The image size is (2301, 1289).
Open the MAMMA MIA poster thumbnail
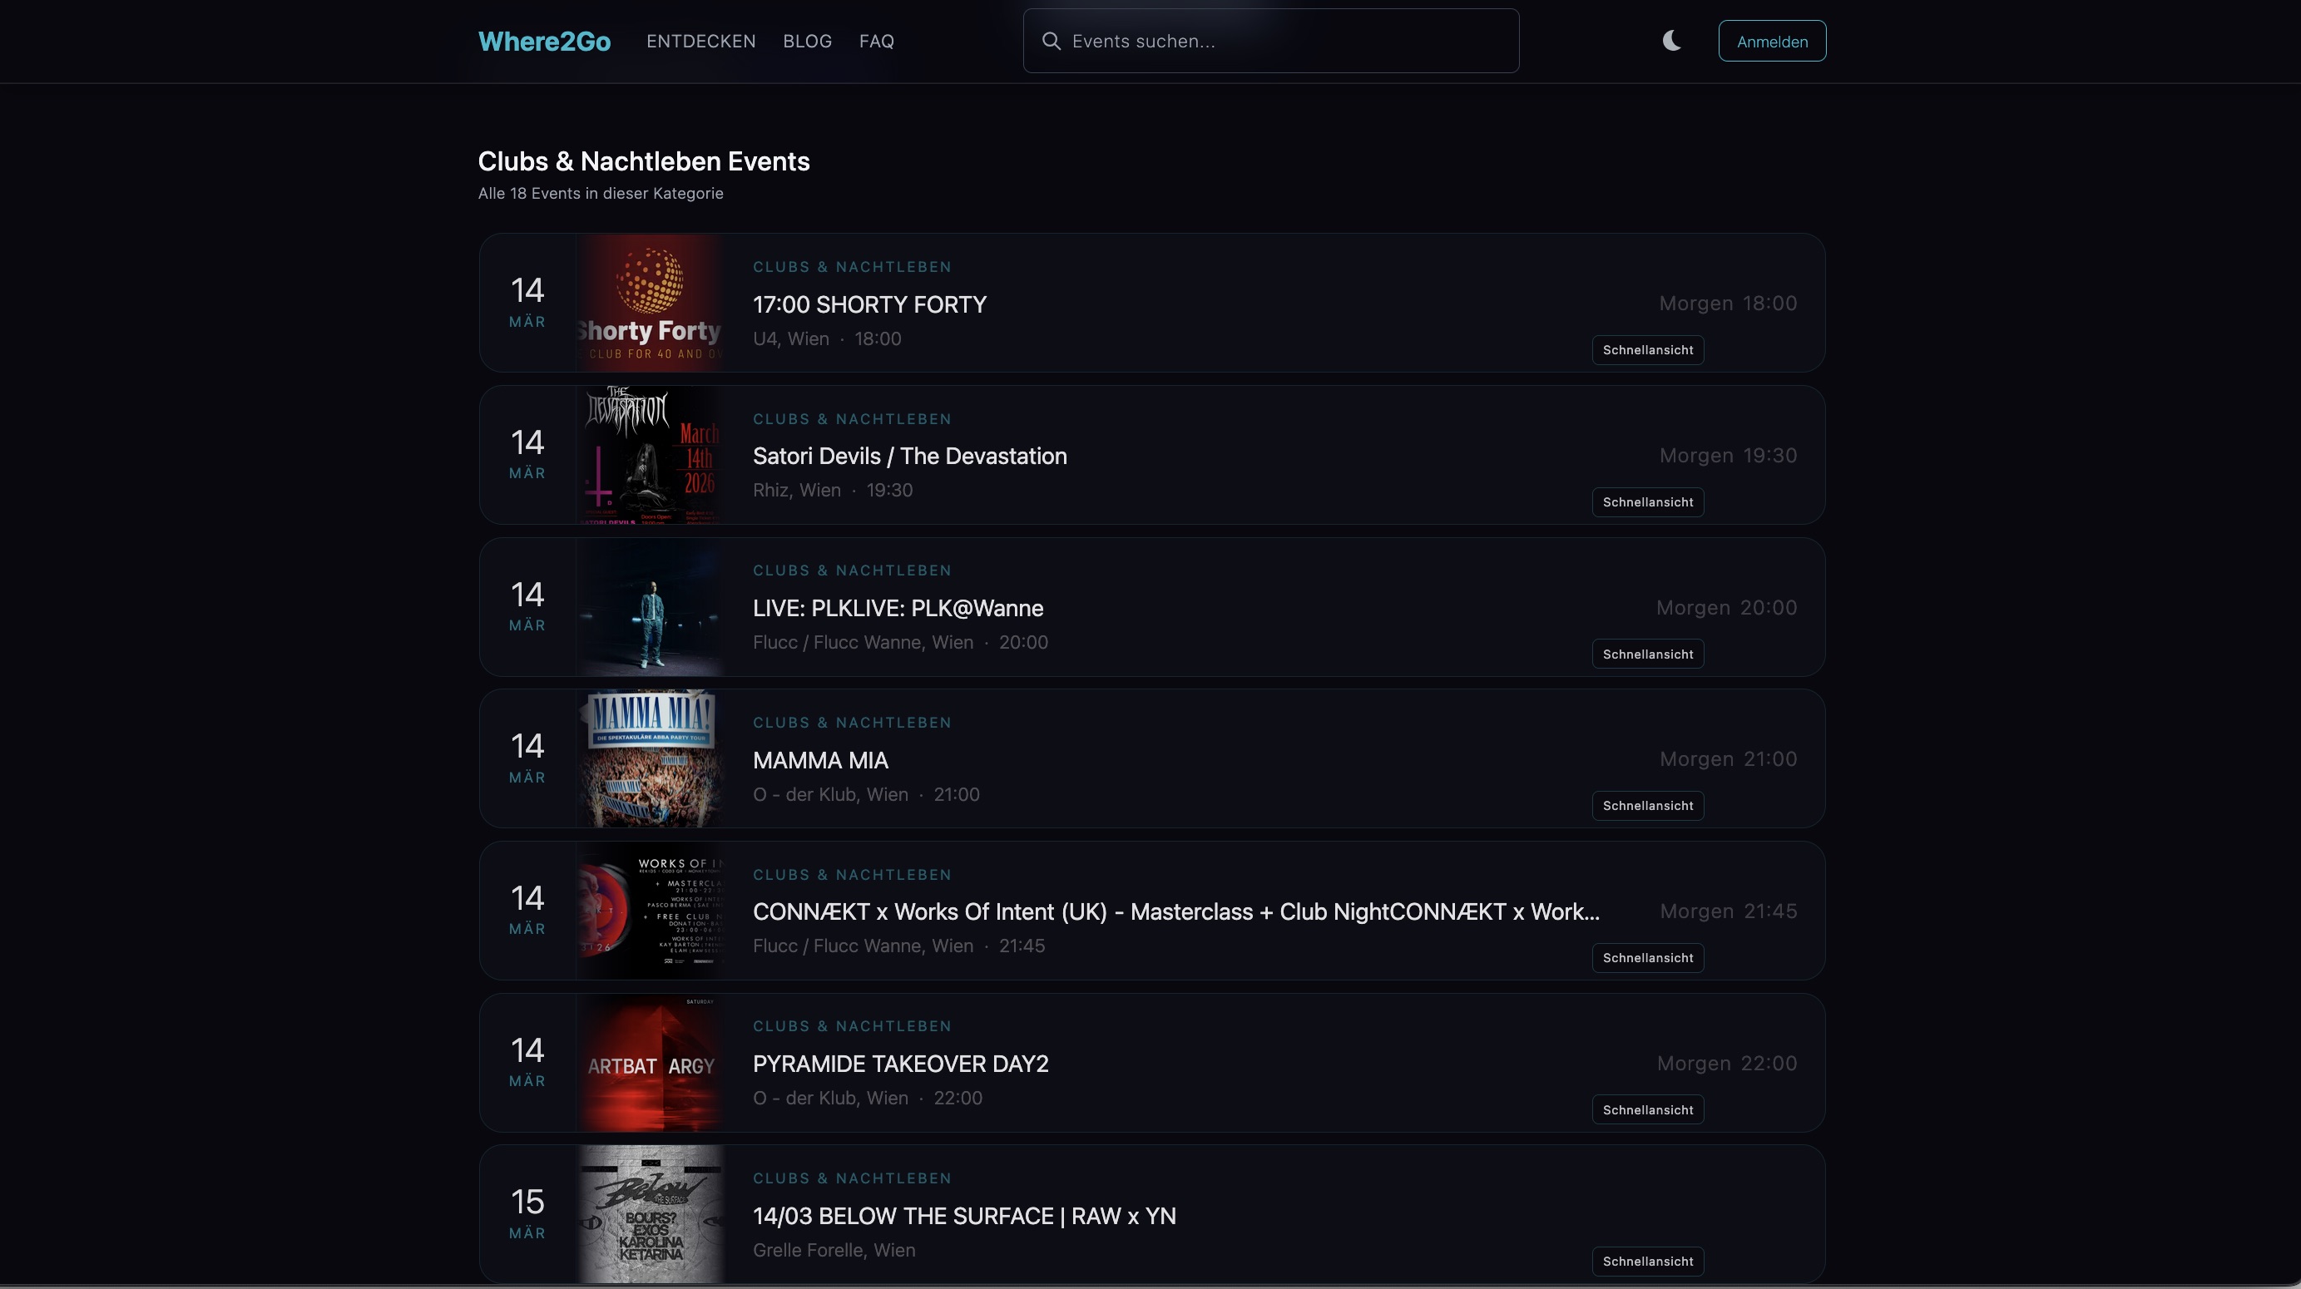pos(650,758)
